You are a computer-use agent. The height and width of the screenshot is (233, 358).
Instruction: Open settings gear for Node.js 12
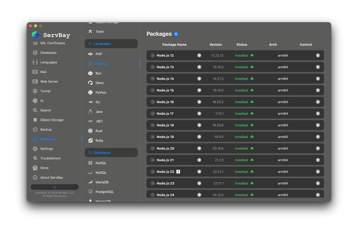click(199, 56)
